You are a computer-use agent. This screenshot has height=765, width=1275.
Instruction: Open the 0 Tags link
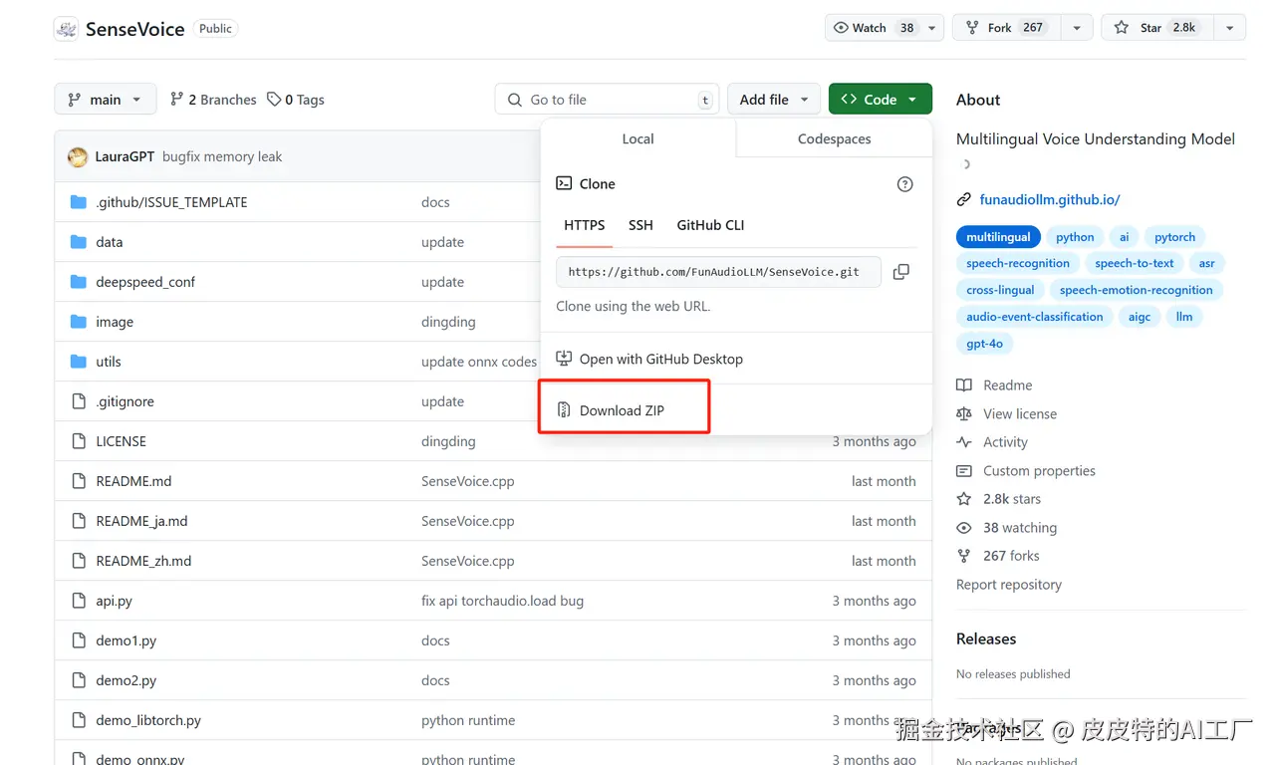tap(296, 100)
